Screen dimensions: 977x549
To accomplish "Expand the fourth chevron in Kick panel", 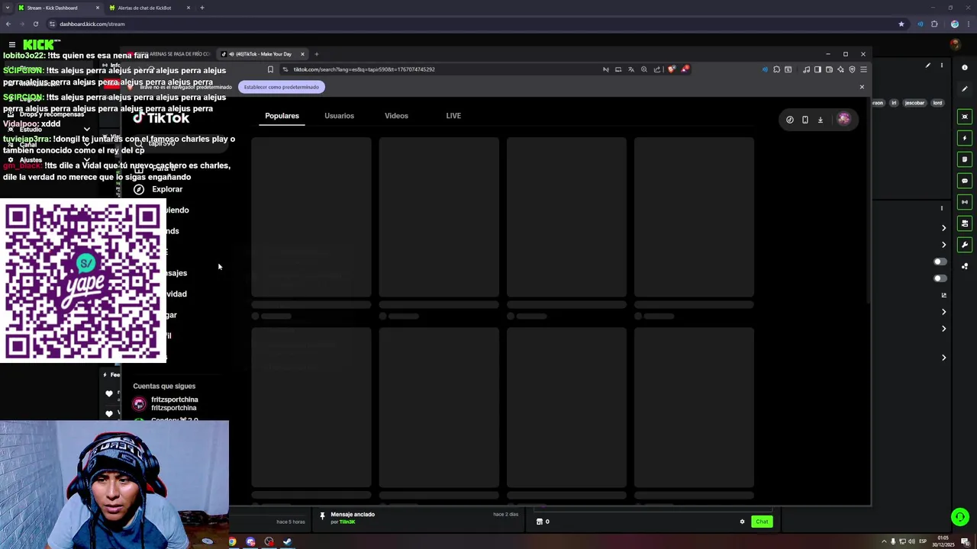I will tap(943, 329).
